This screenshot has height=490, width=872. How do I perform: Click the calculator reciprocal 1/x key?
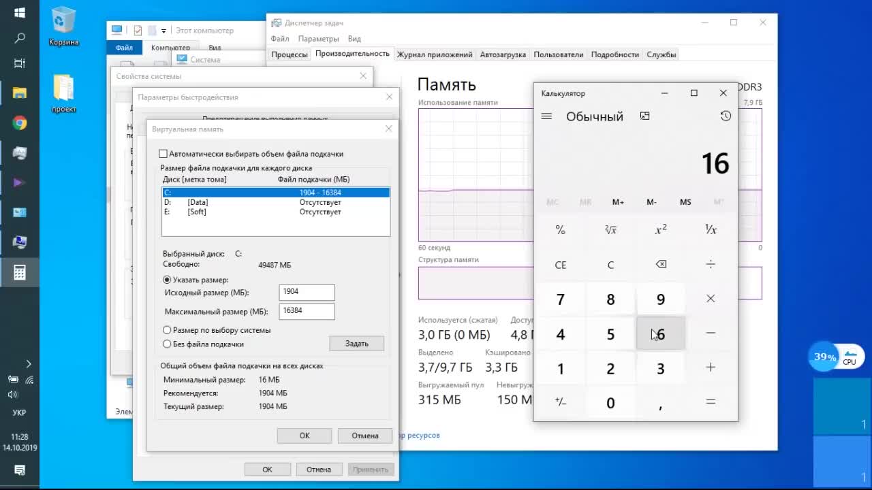click(x=711, y=230)
